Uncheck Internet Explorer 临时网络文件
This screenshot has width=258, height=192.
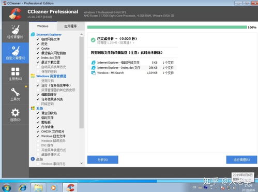point(38,39)
